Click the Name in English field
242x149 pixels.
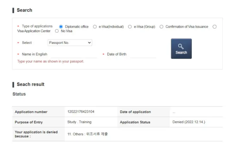(x=73, y=54)
